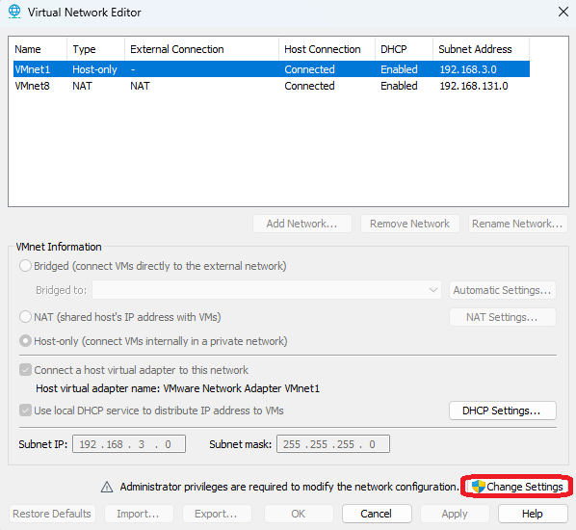Click the Subnet Address column header
The width and height of the screenshot is (576, 530).
pyautogui.click(x=482, y=49)
